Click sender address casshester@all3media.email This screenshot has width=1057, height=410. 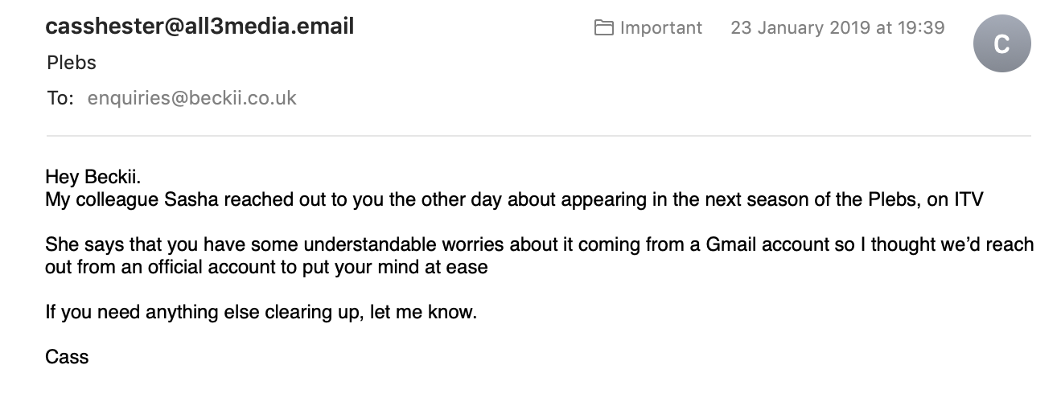(199, 27)
